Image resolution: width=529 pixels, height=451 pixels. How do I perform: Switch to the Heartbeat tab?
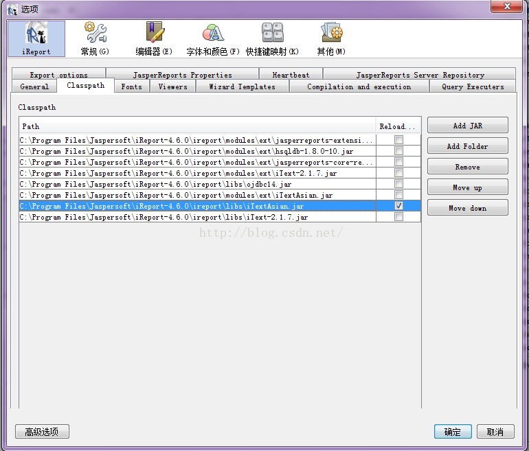291,74
